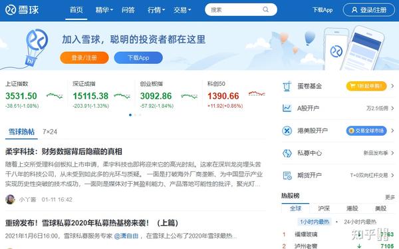
Task: Click the Xueqiu 雪球 logo
Action: pyautogui.click(x=22, y=10)
